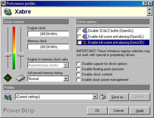154x118 pixels.
Task: Click the Driver options section header
Action: tap(113, 22)
